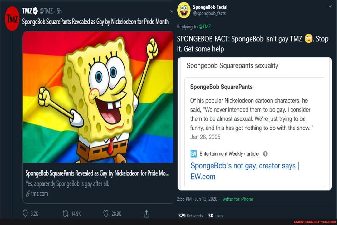Click the share icon under TMZ tweet
This screenshot has height=225, width=337.
point(146,214)
